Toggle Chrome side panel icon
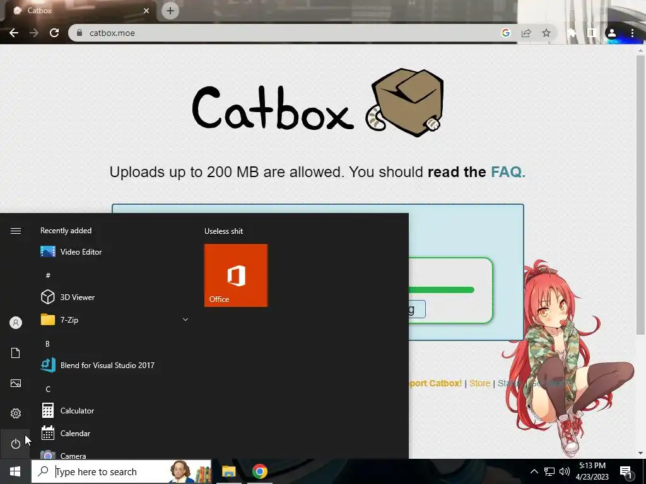 (x=592, y=33)
